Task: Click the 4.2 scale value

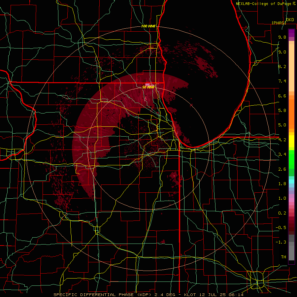Action: pyautogui.click(x=282, y=140)
